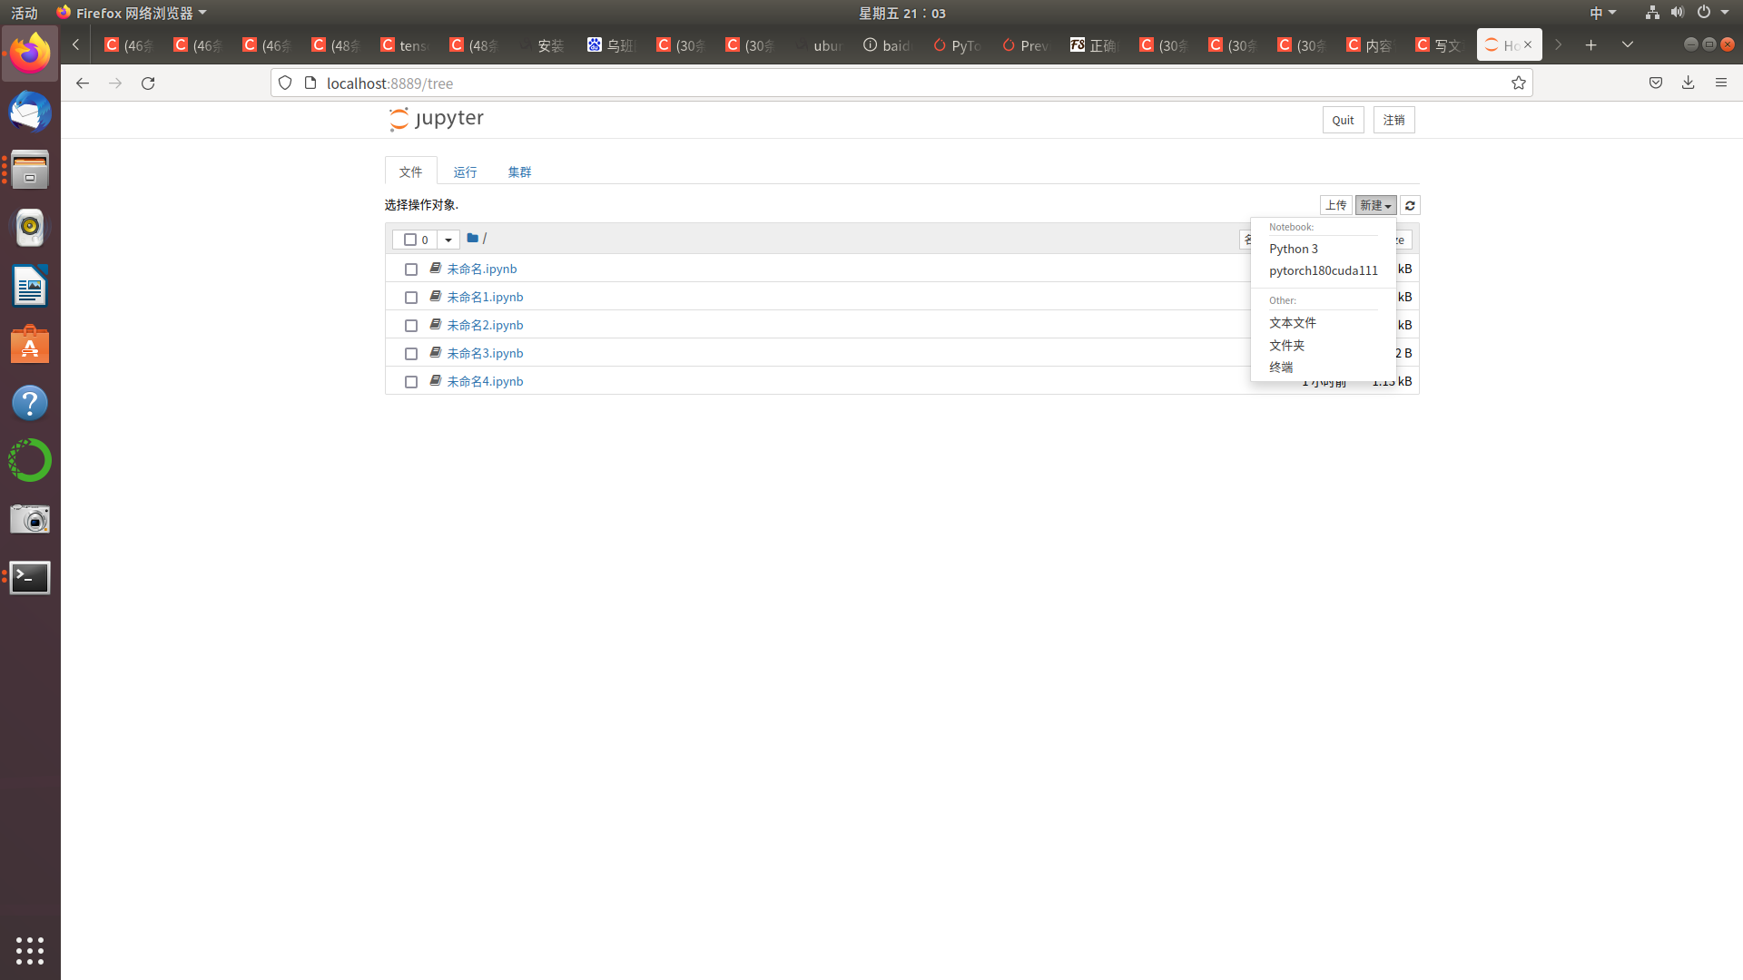Image resolution: width=1743 pixels, height=980 pixels.
Task: Open the Screenshot camera app in the dock
Action: (x=30, y=519)
